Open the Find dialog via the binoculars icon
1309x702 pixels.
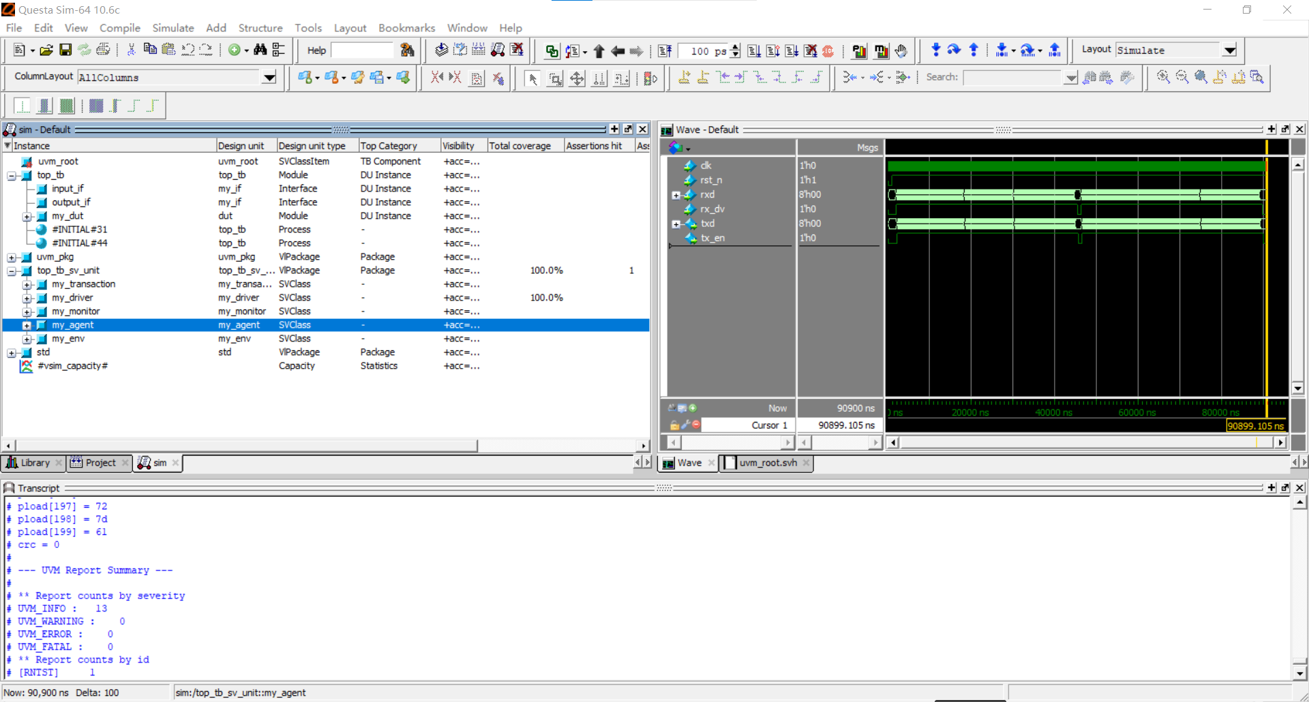click(x=260, y=50)
